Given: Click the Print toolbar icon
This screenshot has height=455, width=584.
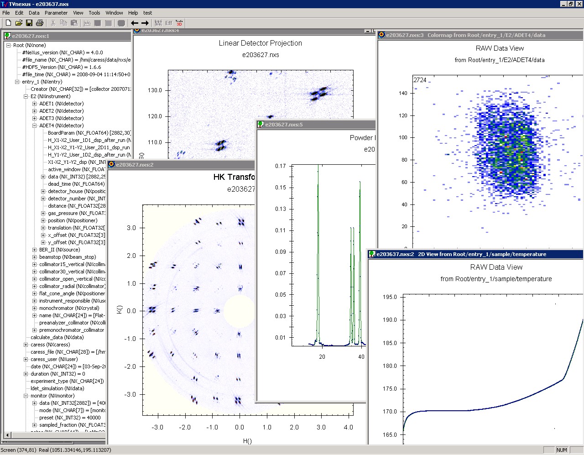Looking at the screenshot, I should click(x=40, y=23).
